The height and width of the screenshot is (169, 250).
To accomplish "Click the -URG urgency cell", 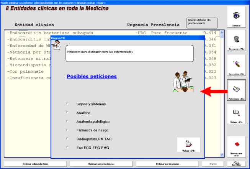I will 141,33.
